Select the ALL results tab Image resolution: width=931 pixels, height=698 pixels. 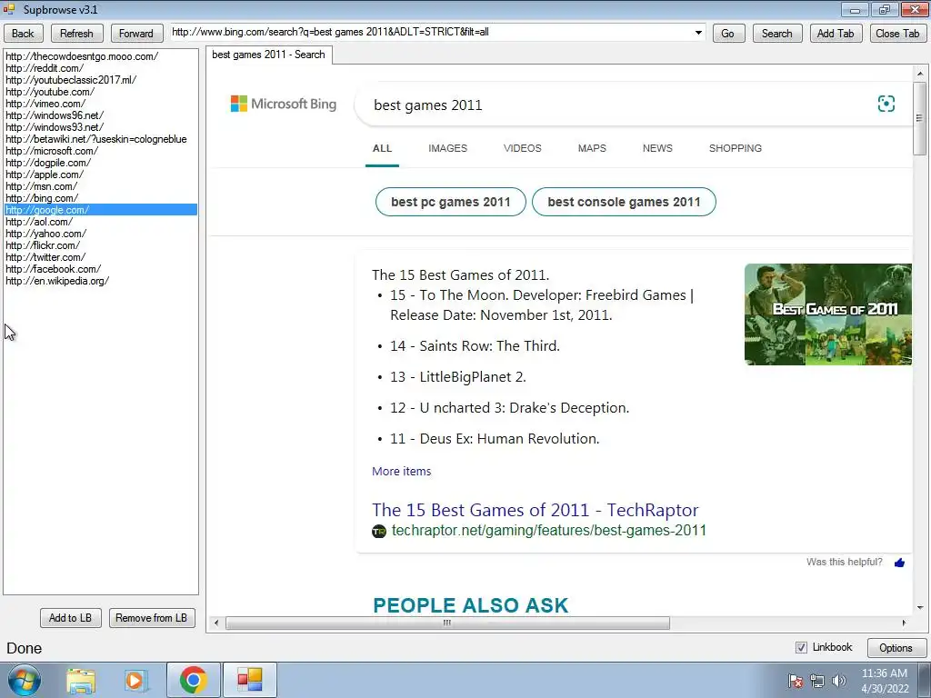pos(382,148)
